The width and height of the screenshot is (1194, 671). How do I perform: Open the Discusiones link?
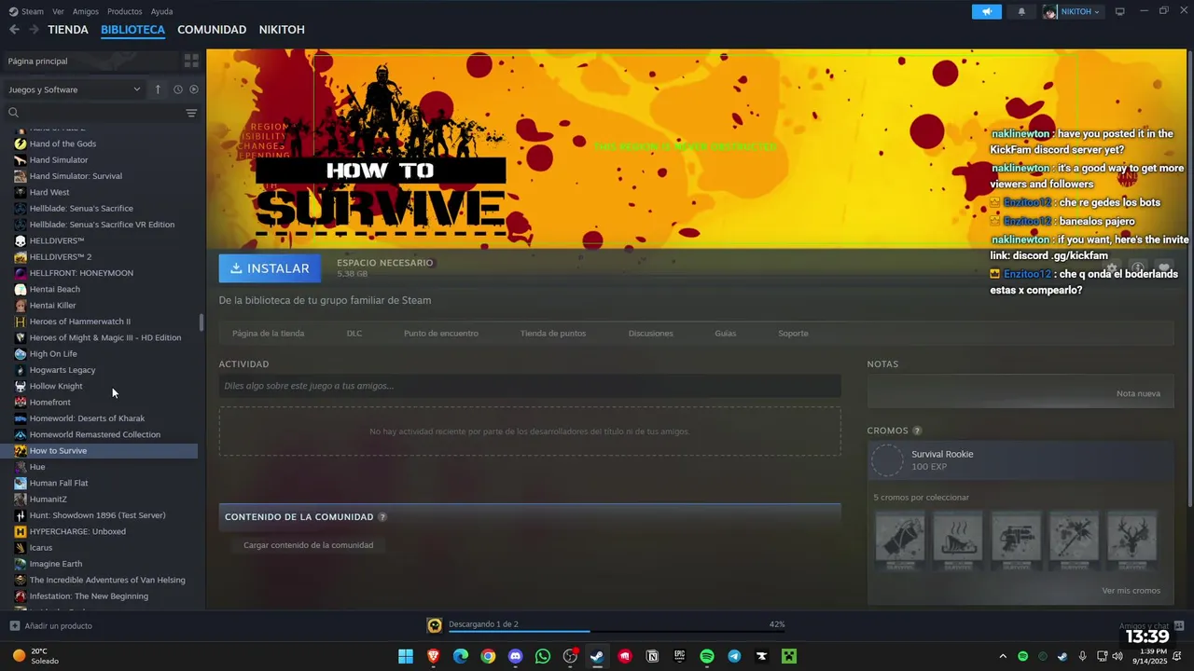coord(651,333)
